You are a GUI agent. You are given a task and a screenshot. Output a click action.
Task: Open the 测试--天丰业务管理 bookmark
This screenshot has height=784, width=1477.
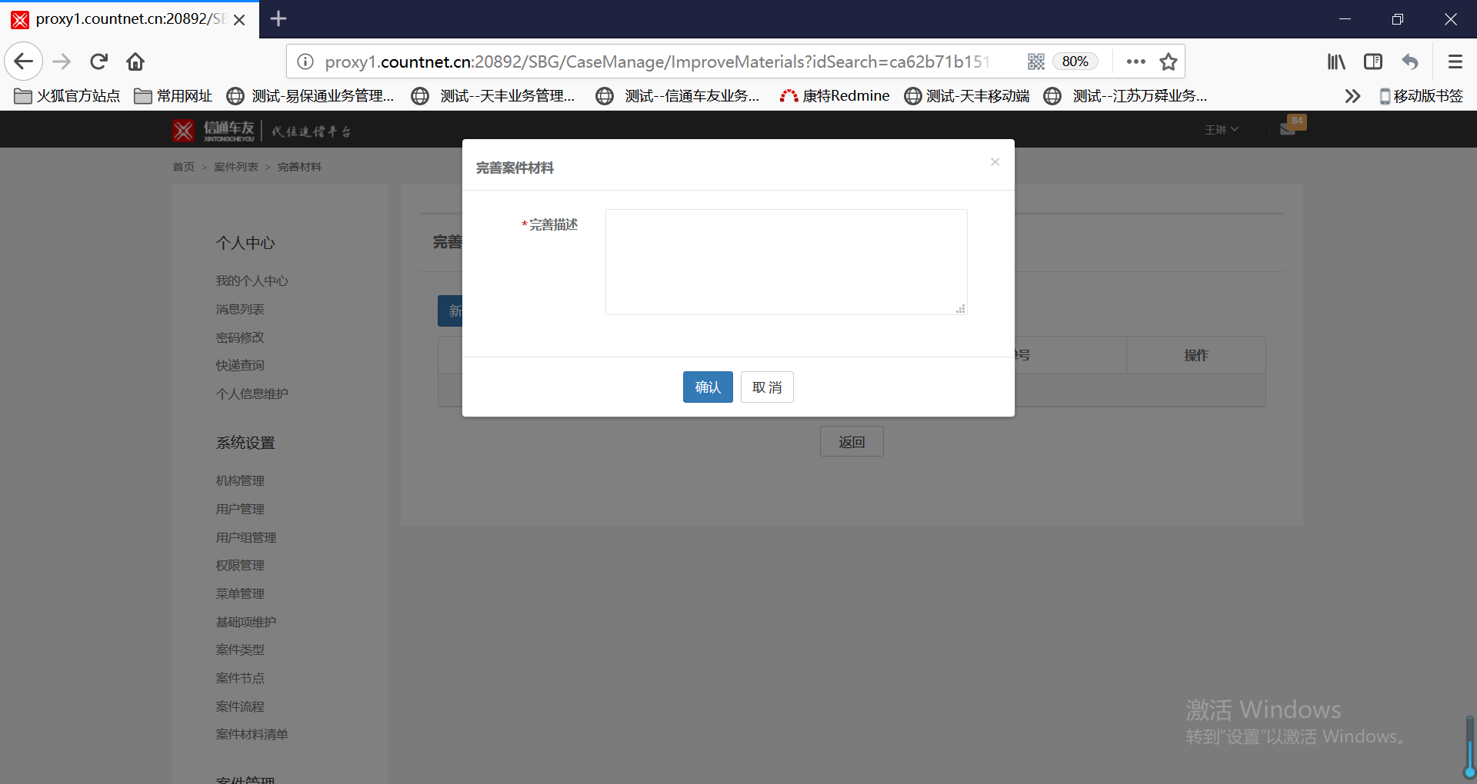(493, 95)
